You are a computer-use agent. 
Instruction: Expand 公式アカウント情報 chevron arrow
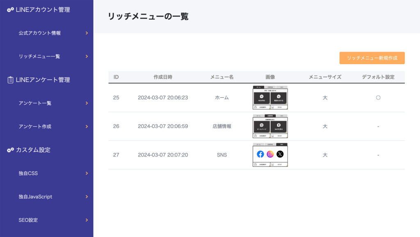pyautogui.click(x=87, y=33)
